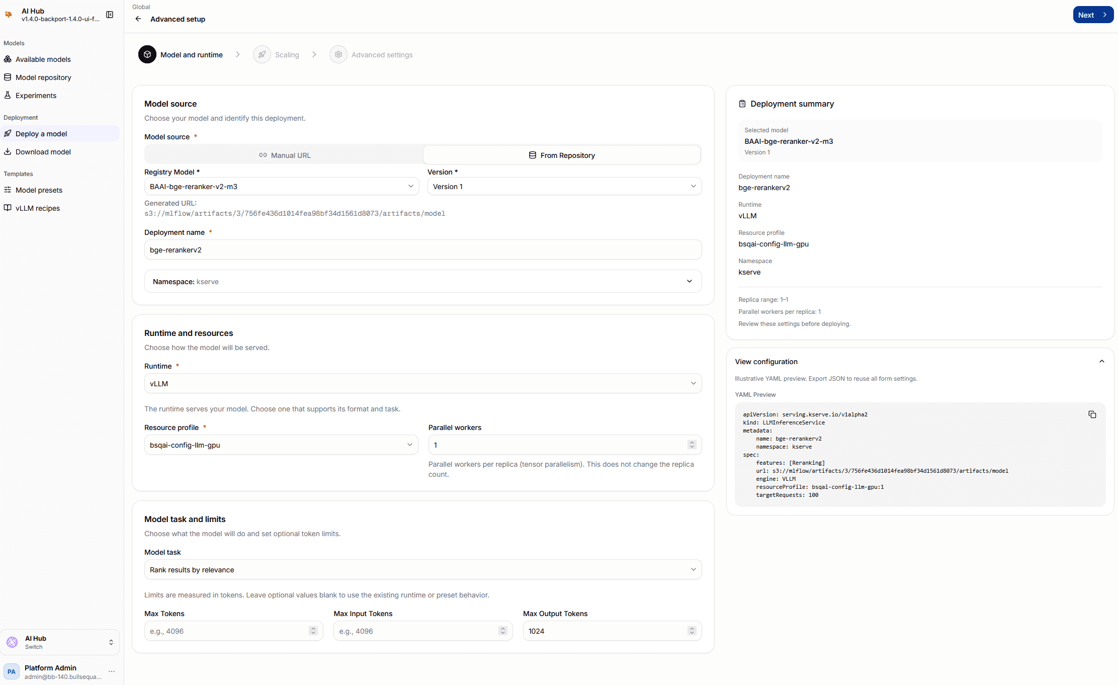Click the Model presets sliders icon
1118x685 pixels.
[8, 190]
